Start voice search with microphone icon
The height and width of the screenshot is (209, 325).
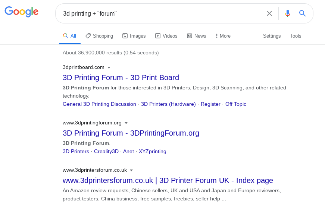tap(287, 13)
